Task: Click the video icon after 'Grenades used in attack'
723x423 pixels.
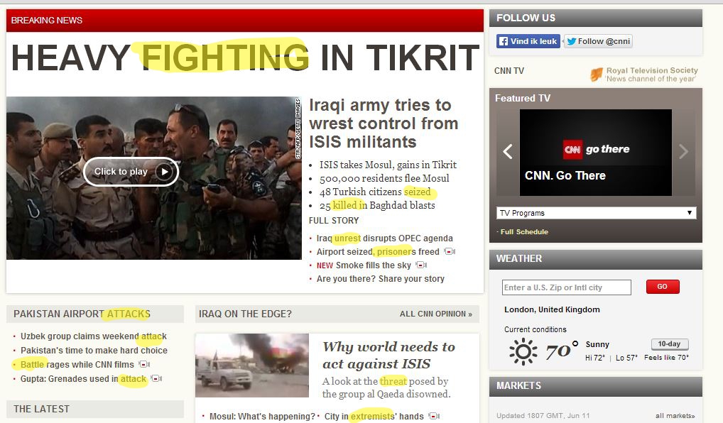Action: 156,379
